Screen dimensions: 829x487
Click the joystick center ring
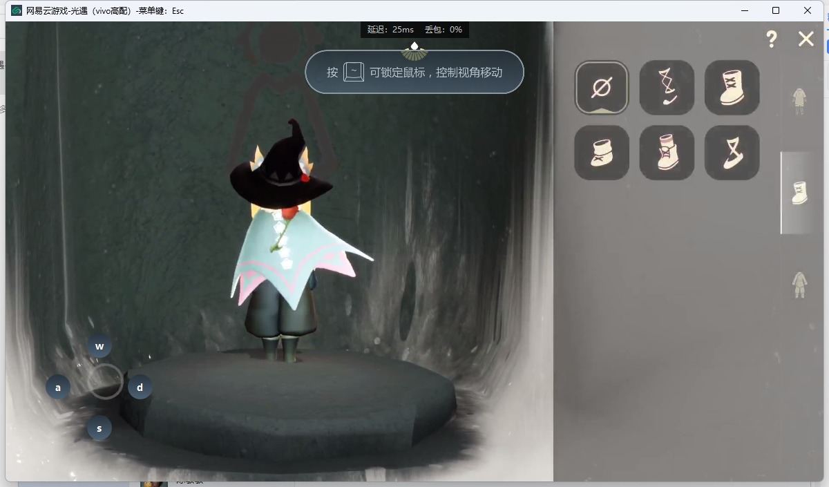pos(105,381)
